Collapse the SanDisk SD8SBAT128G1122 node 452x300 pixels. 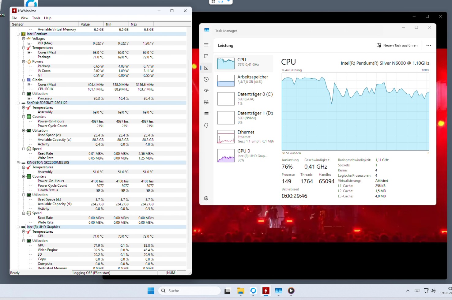[x=18, y=103]
